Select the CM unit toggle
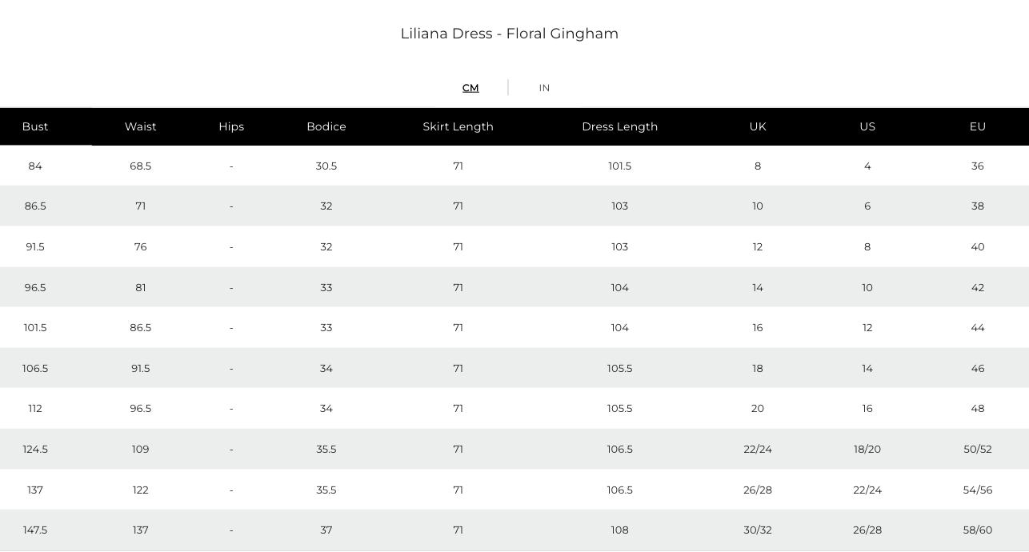Viewport: 1029px width, 552px height. coord(470,88)
